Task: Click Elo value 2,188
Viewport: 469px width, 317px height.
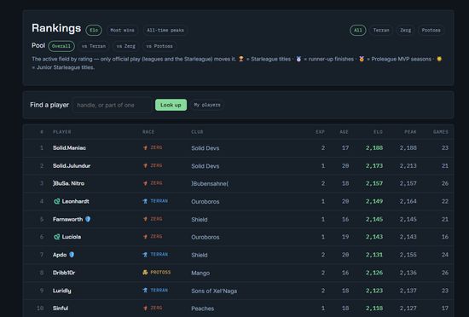Action: pos(374,148)
